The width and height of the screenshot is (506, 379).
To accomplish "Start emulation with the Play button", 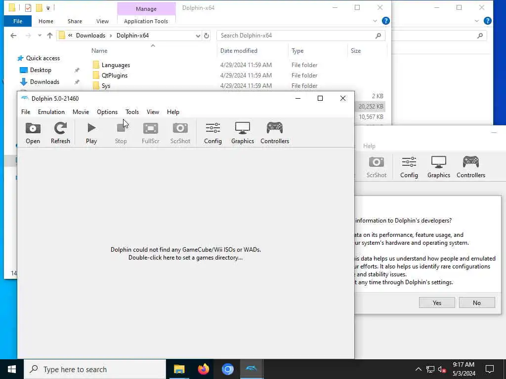I will pyautogui.click(x=91, y=133).
